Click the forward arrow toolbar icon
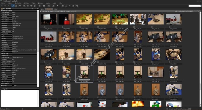Image resolution: width=202 pixels, height=110 pixels. pos(5,6)
